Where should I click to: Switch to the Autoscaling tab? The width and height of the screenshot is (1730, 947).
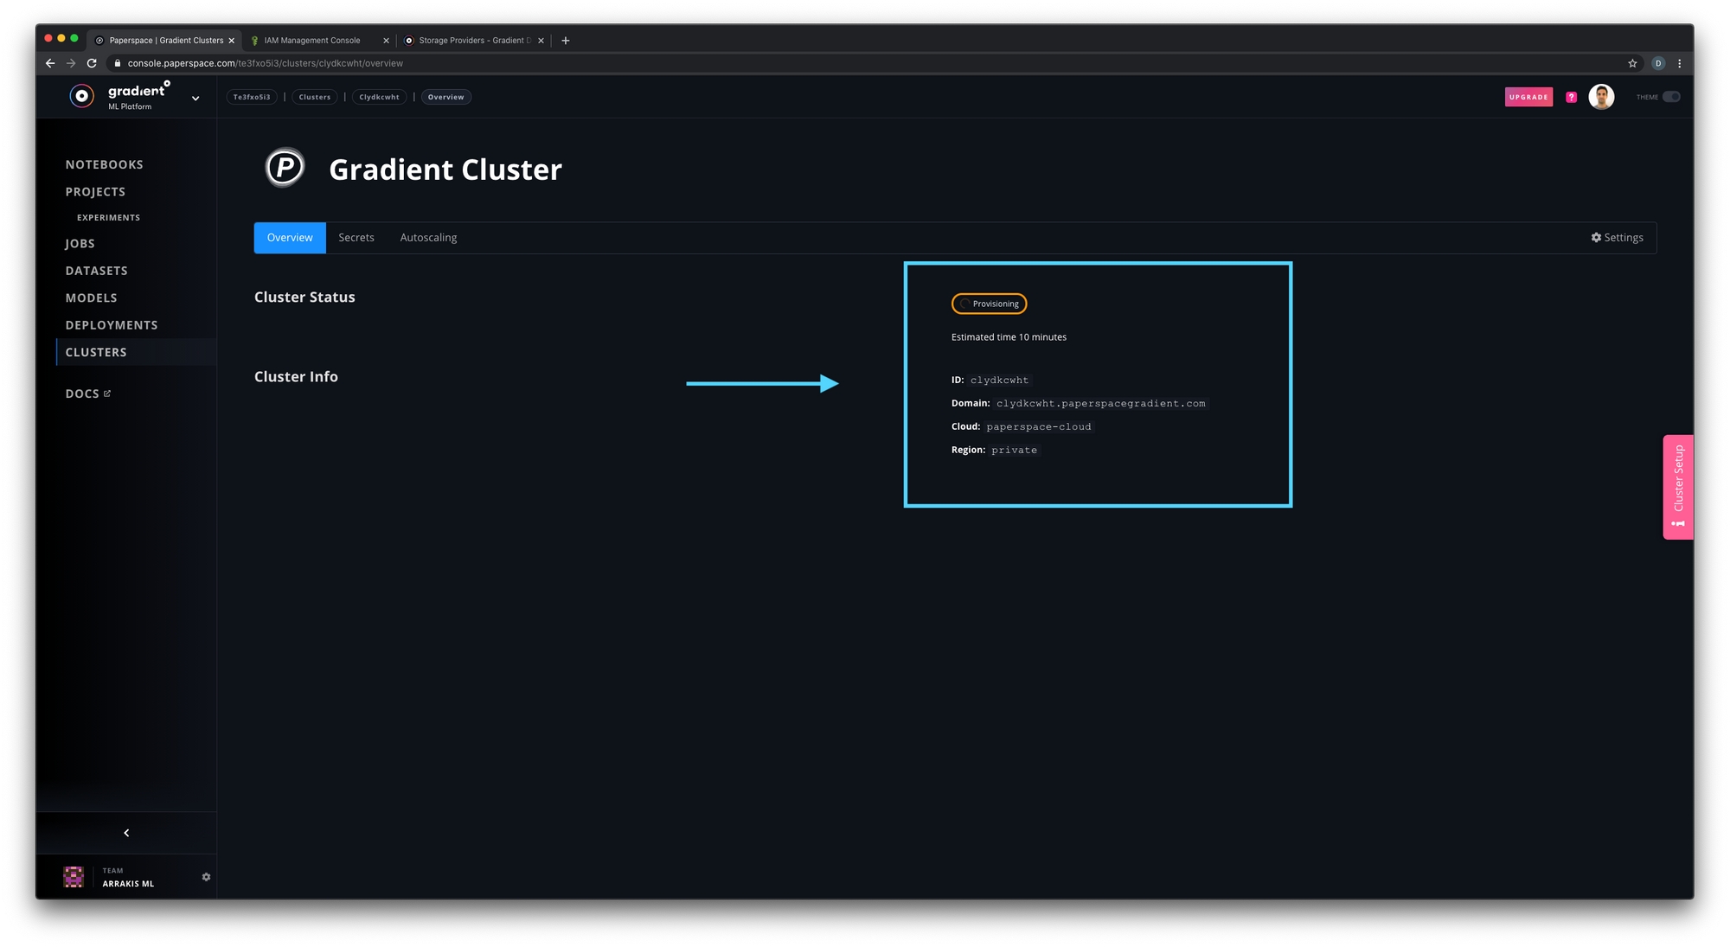pos(428,238)
